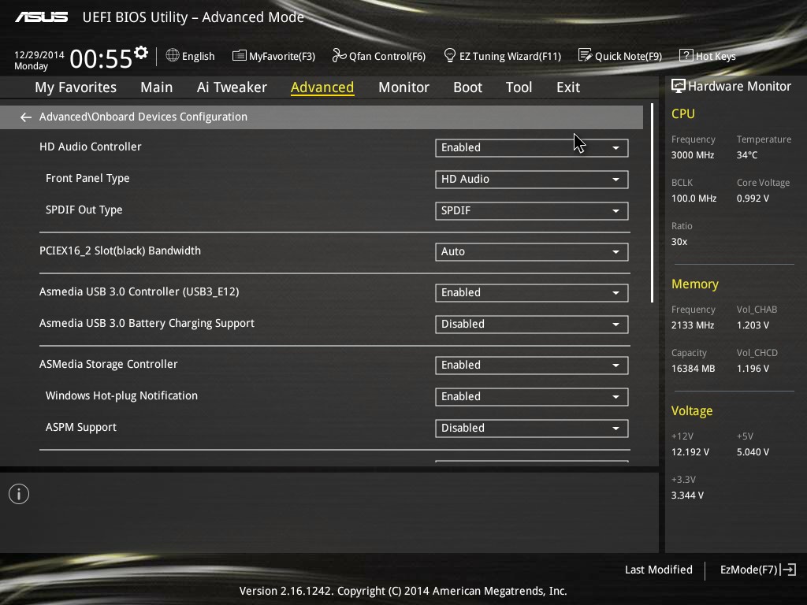
Task: Click the ASUS logo
Action: 41,17
